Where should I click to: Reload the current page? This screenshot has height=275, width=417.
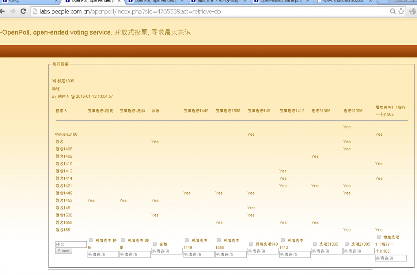point(23,12)
